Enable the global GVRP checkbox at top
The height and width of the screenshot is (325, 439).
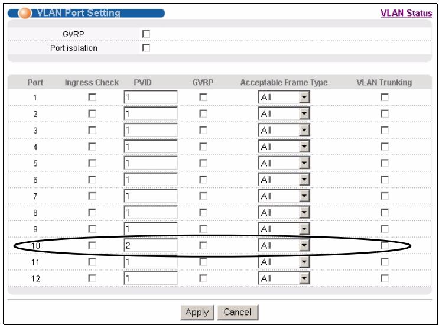(x=146, y=34)
